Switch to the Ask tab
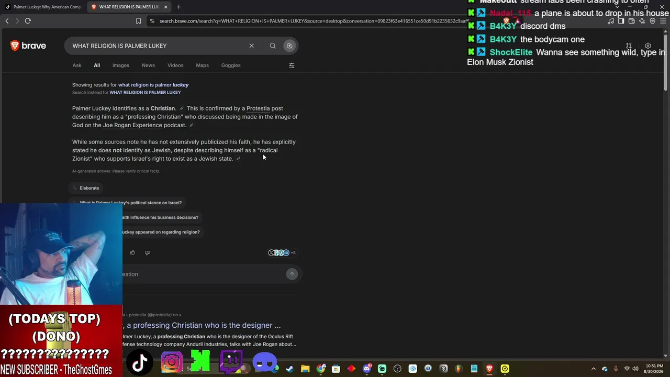 77,65
